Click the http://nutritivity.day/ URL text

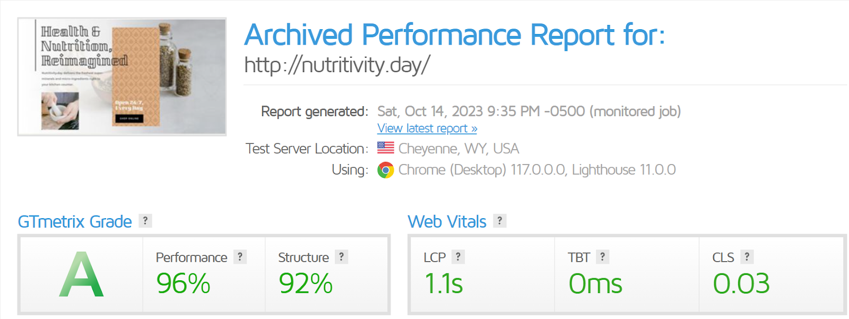(338, 65)
